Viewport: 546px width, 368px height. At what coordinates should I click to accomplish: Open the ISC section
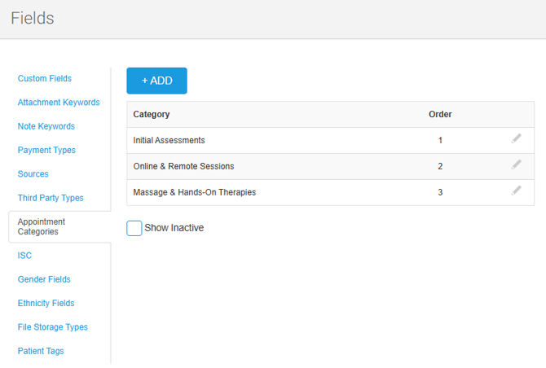(24, 256)
